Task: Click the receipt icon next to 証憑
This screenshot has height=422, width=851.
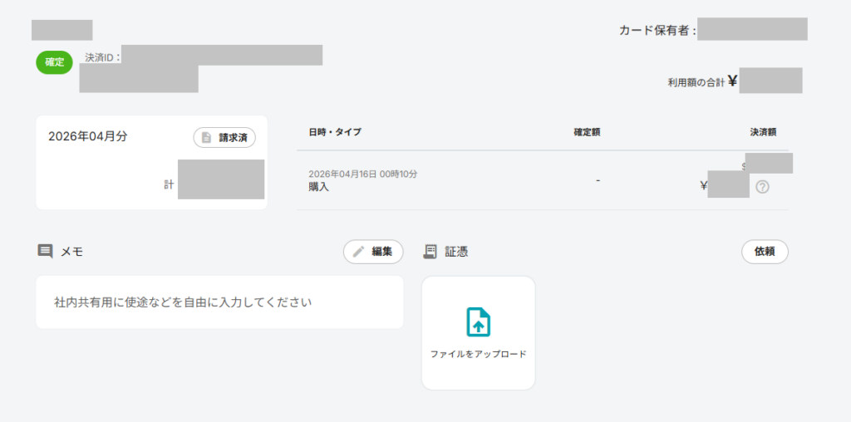Action: [430, 251]
